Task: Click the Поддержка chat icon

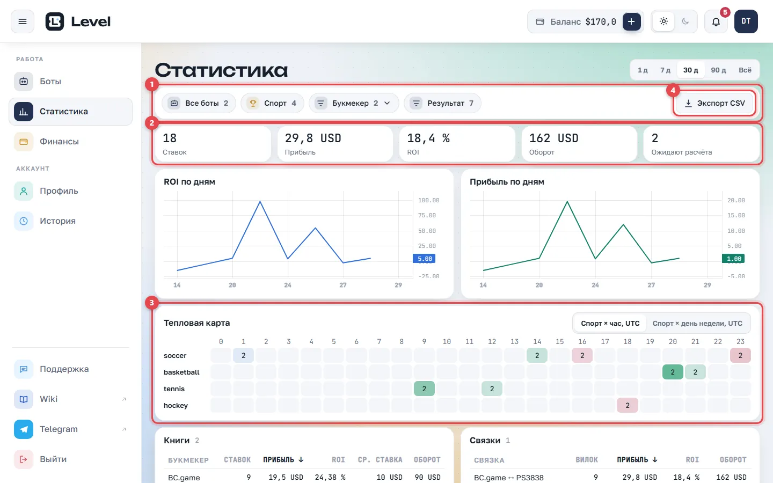Action: click(x=24, y=369)
